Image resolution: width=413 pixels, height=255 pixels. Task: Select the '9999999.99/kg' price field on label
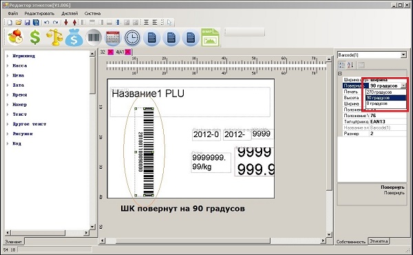click(x=211, y=163)
